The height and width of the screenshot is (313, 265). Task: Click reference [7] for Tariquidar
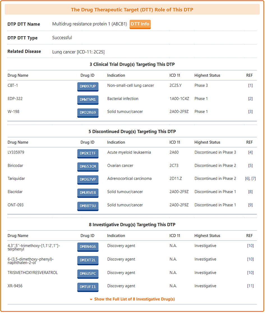point(254,178)
